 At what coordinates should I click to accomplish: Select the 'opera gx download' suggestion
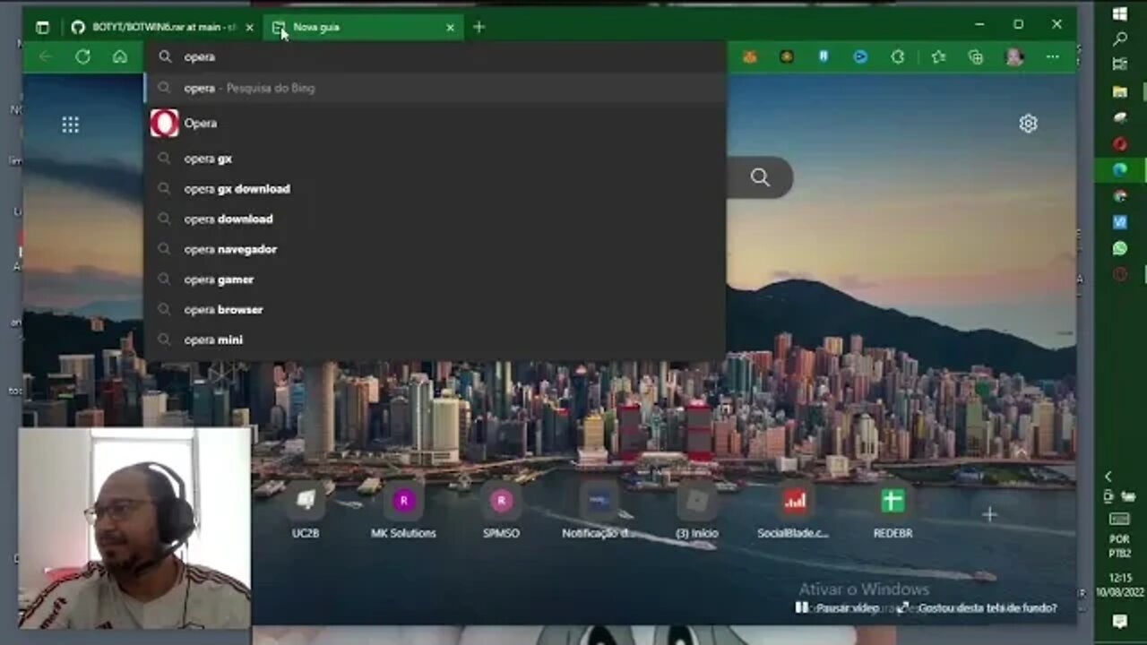click(x=435, y=189)
